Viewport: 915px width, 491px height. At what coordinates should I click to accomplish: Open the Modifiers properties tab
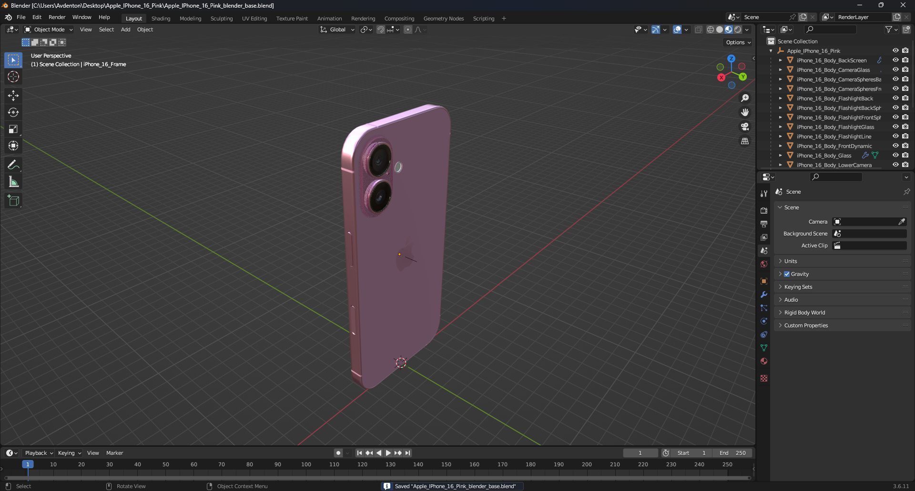pyautogui.click(x=764, y=295)
